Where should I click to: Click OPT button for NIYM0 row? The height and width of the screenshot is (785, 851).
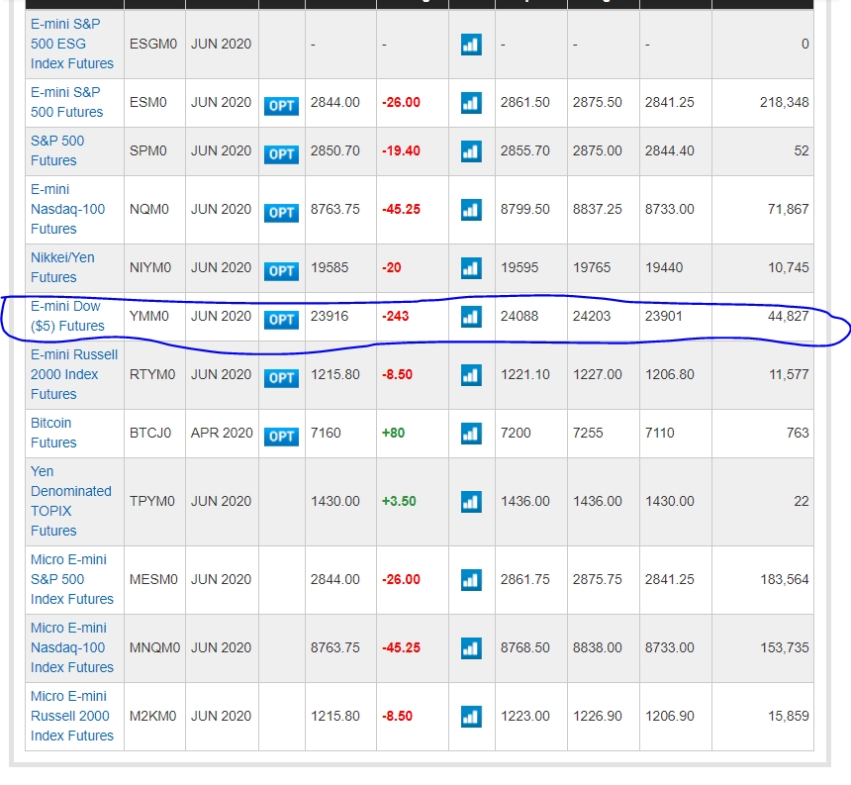pyautogui.click(x=281, y=271)
